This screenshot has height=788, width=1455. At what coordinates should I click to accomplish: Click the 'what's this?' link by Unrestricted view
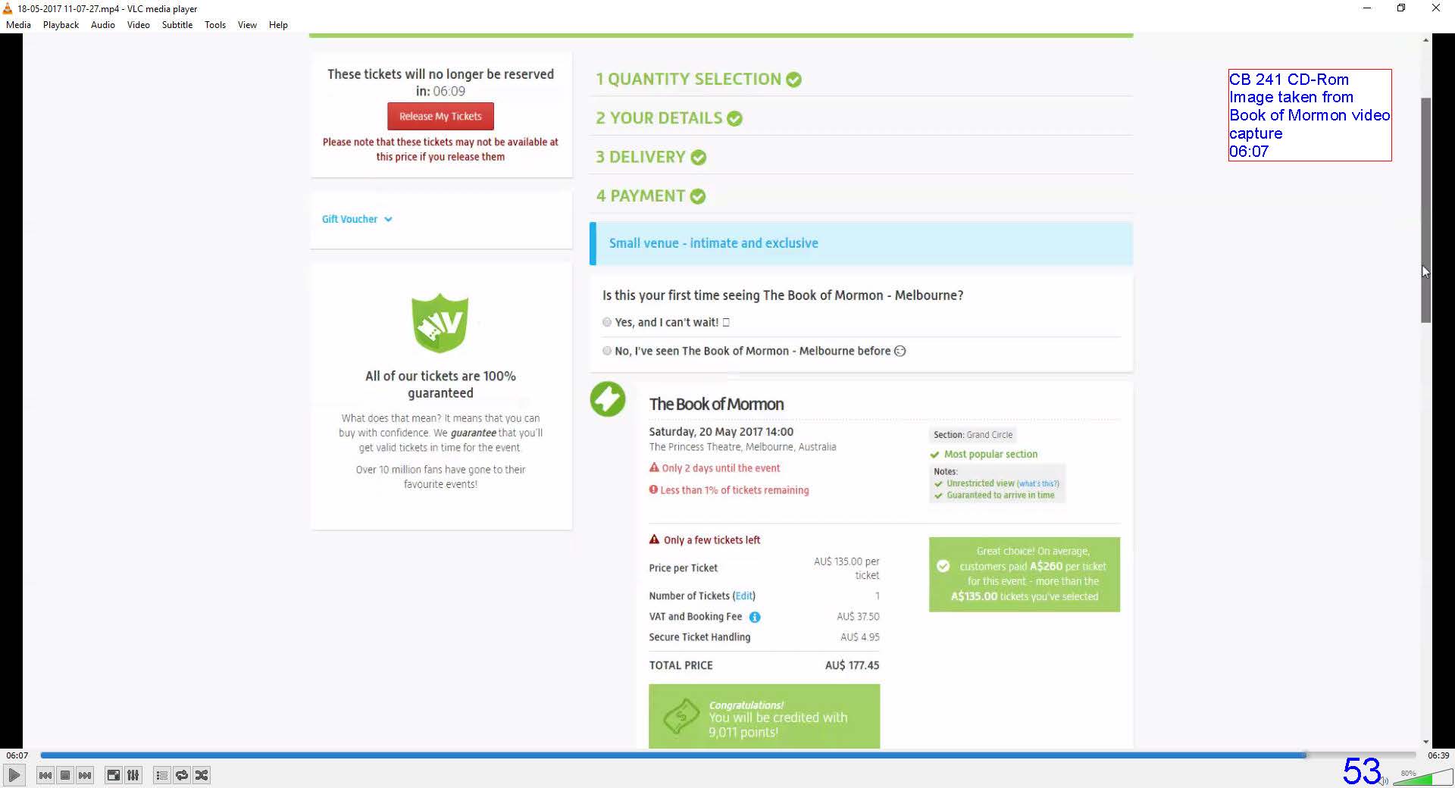1037,483
